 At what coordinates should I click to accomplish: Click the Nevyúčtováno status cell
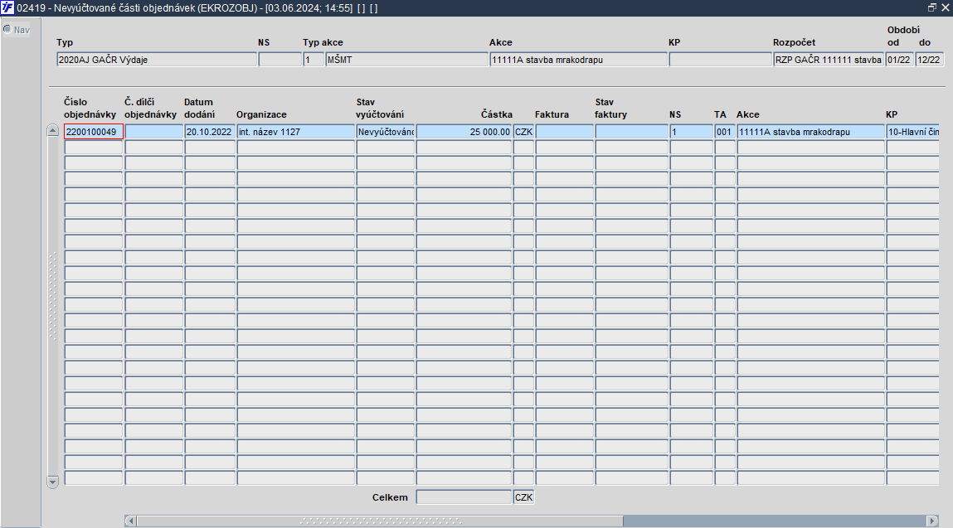[x=386, y=132]
